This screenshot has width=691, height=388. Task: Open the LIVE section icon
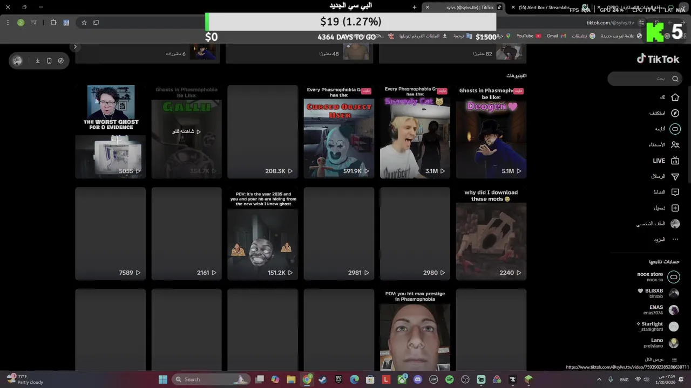(x=675, y=161)
